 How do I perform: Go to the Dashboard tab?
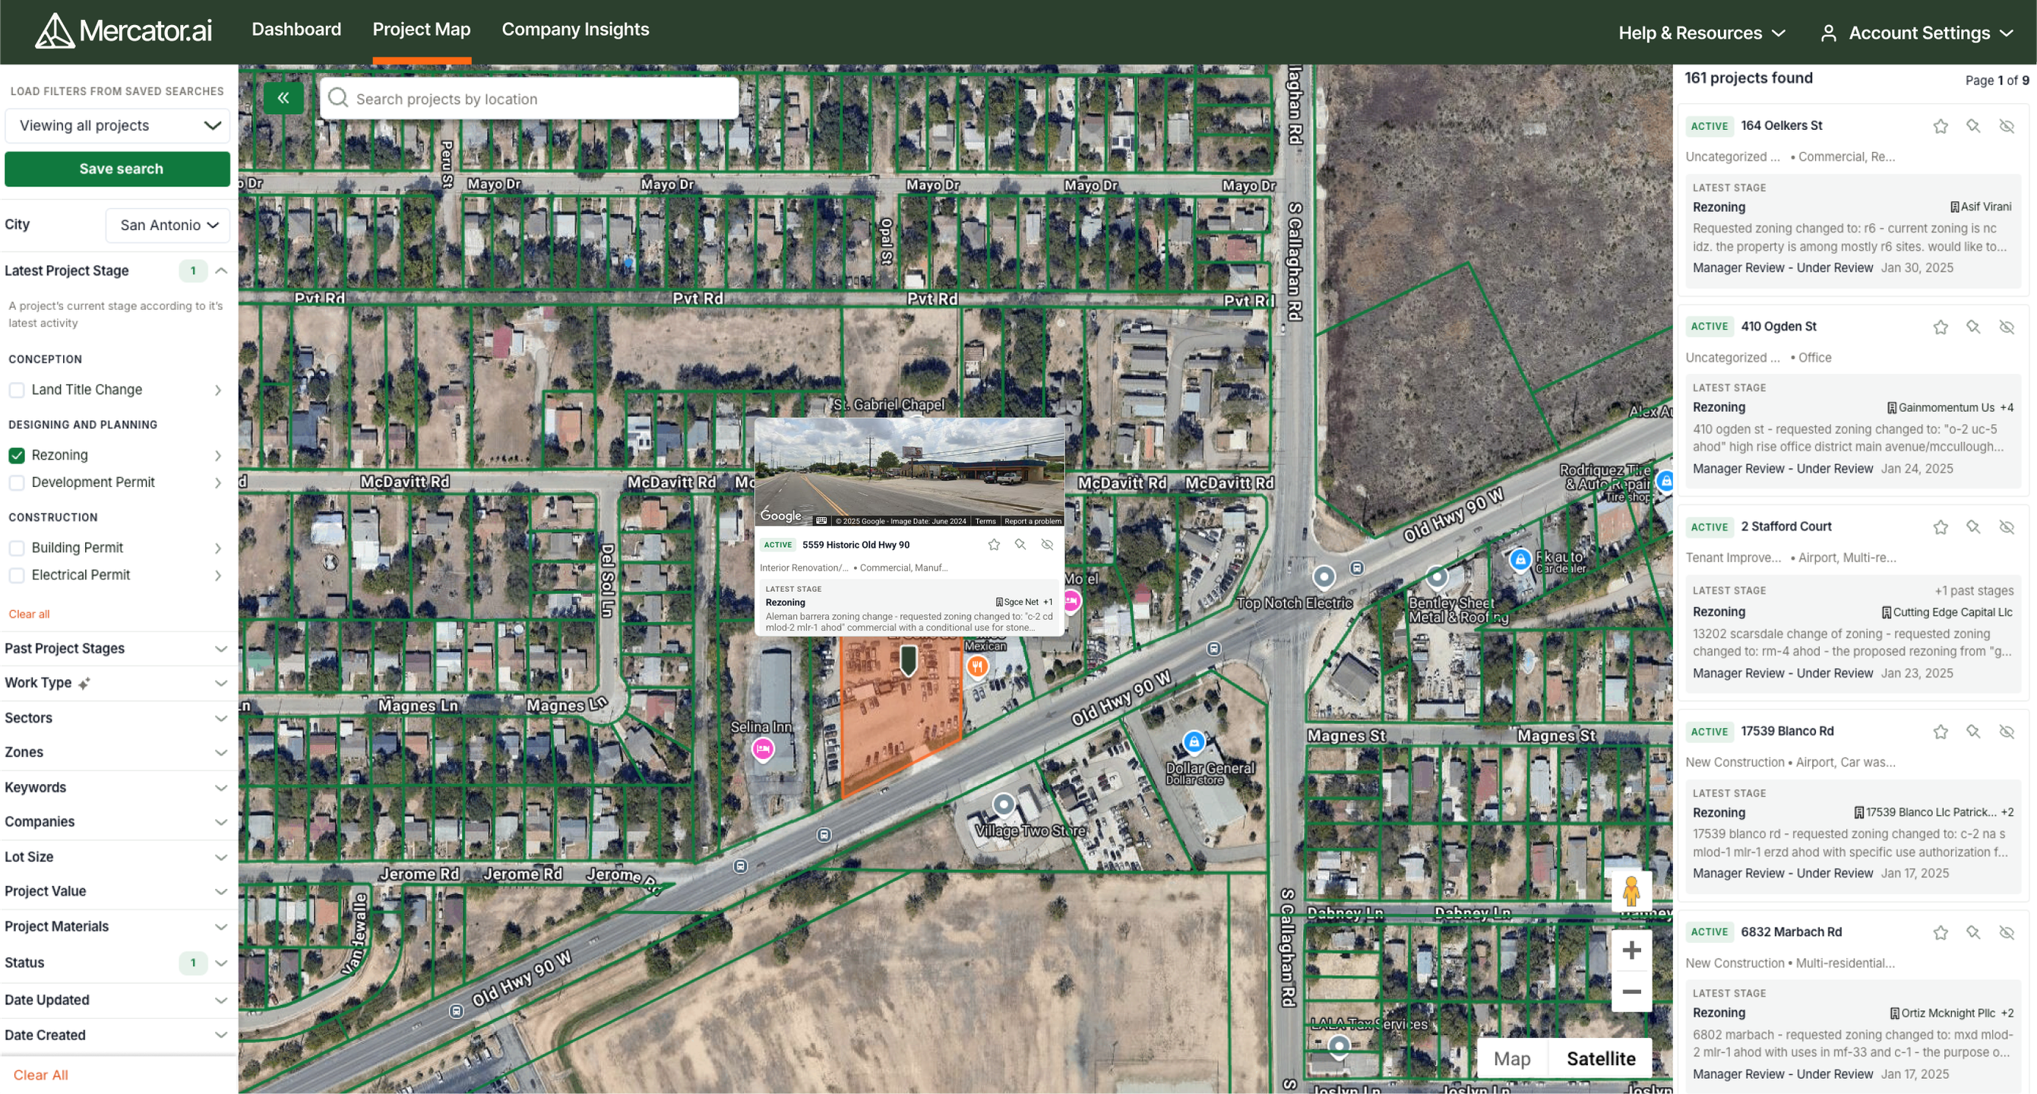[x=296, y=29]
